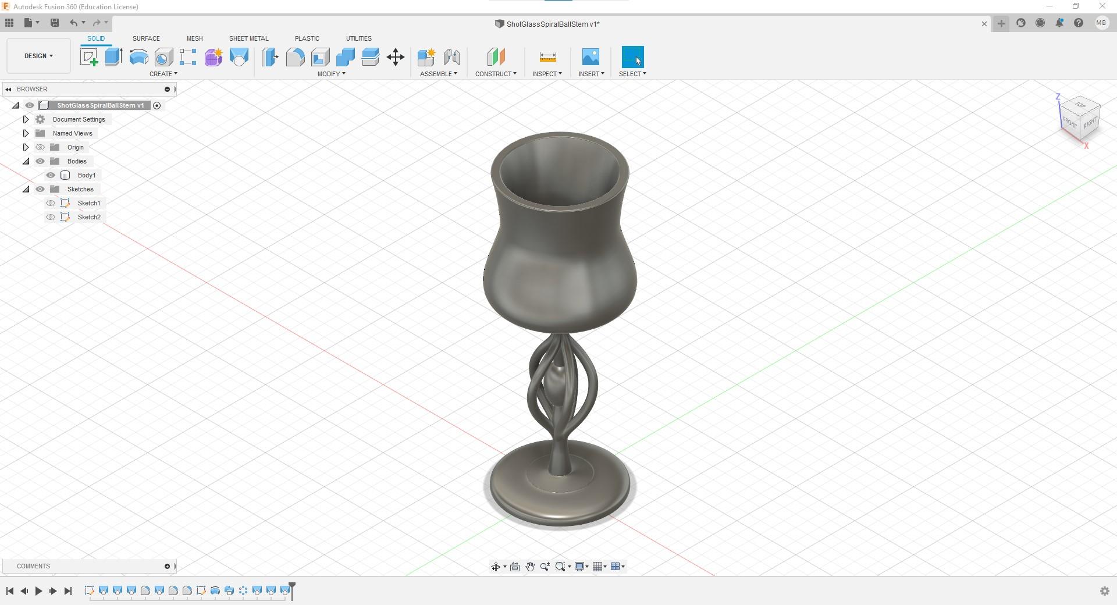Select the Joint tool

click(x=451, y=57)
